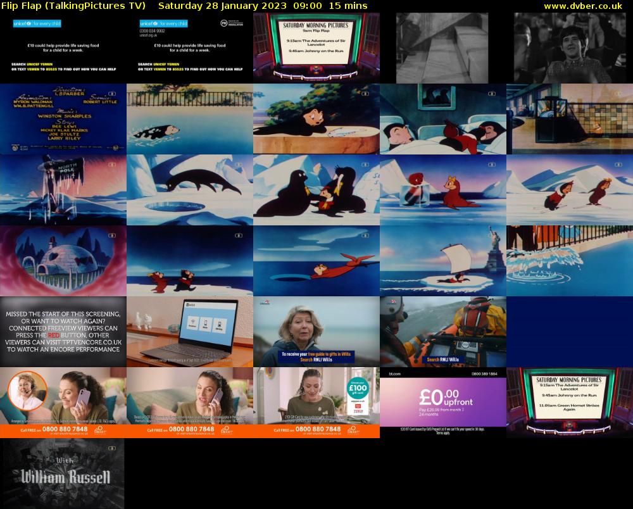Viewport: 633px width, 509px height.
Task: Open the schedule frame listing 9am Flip Flap
Action: click(316, 48)
